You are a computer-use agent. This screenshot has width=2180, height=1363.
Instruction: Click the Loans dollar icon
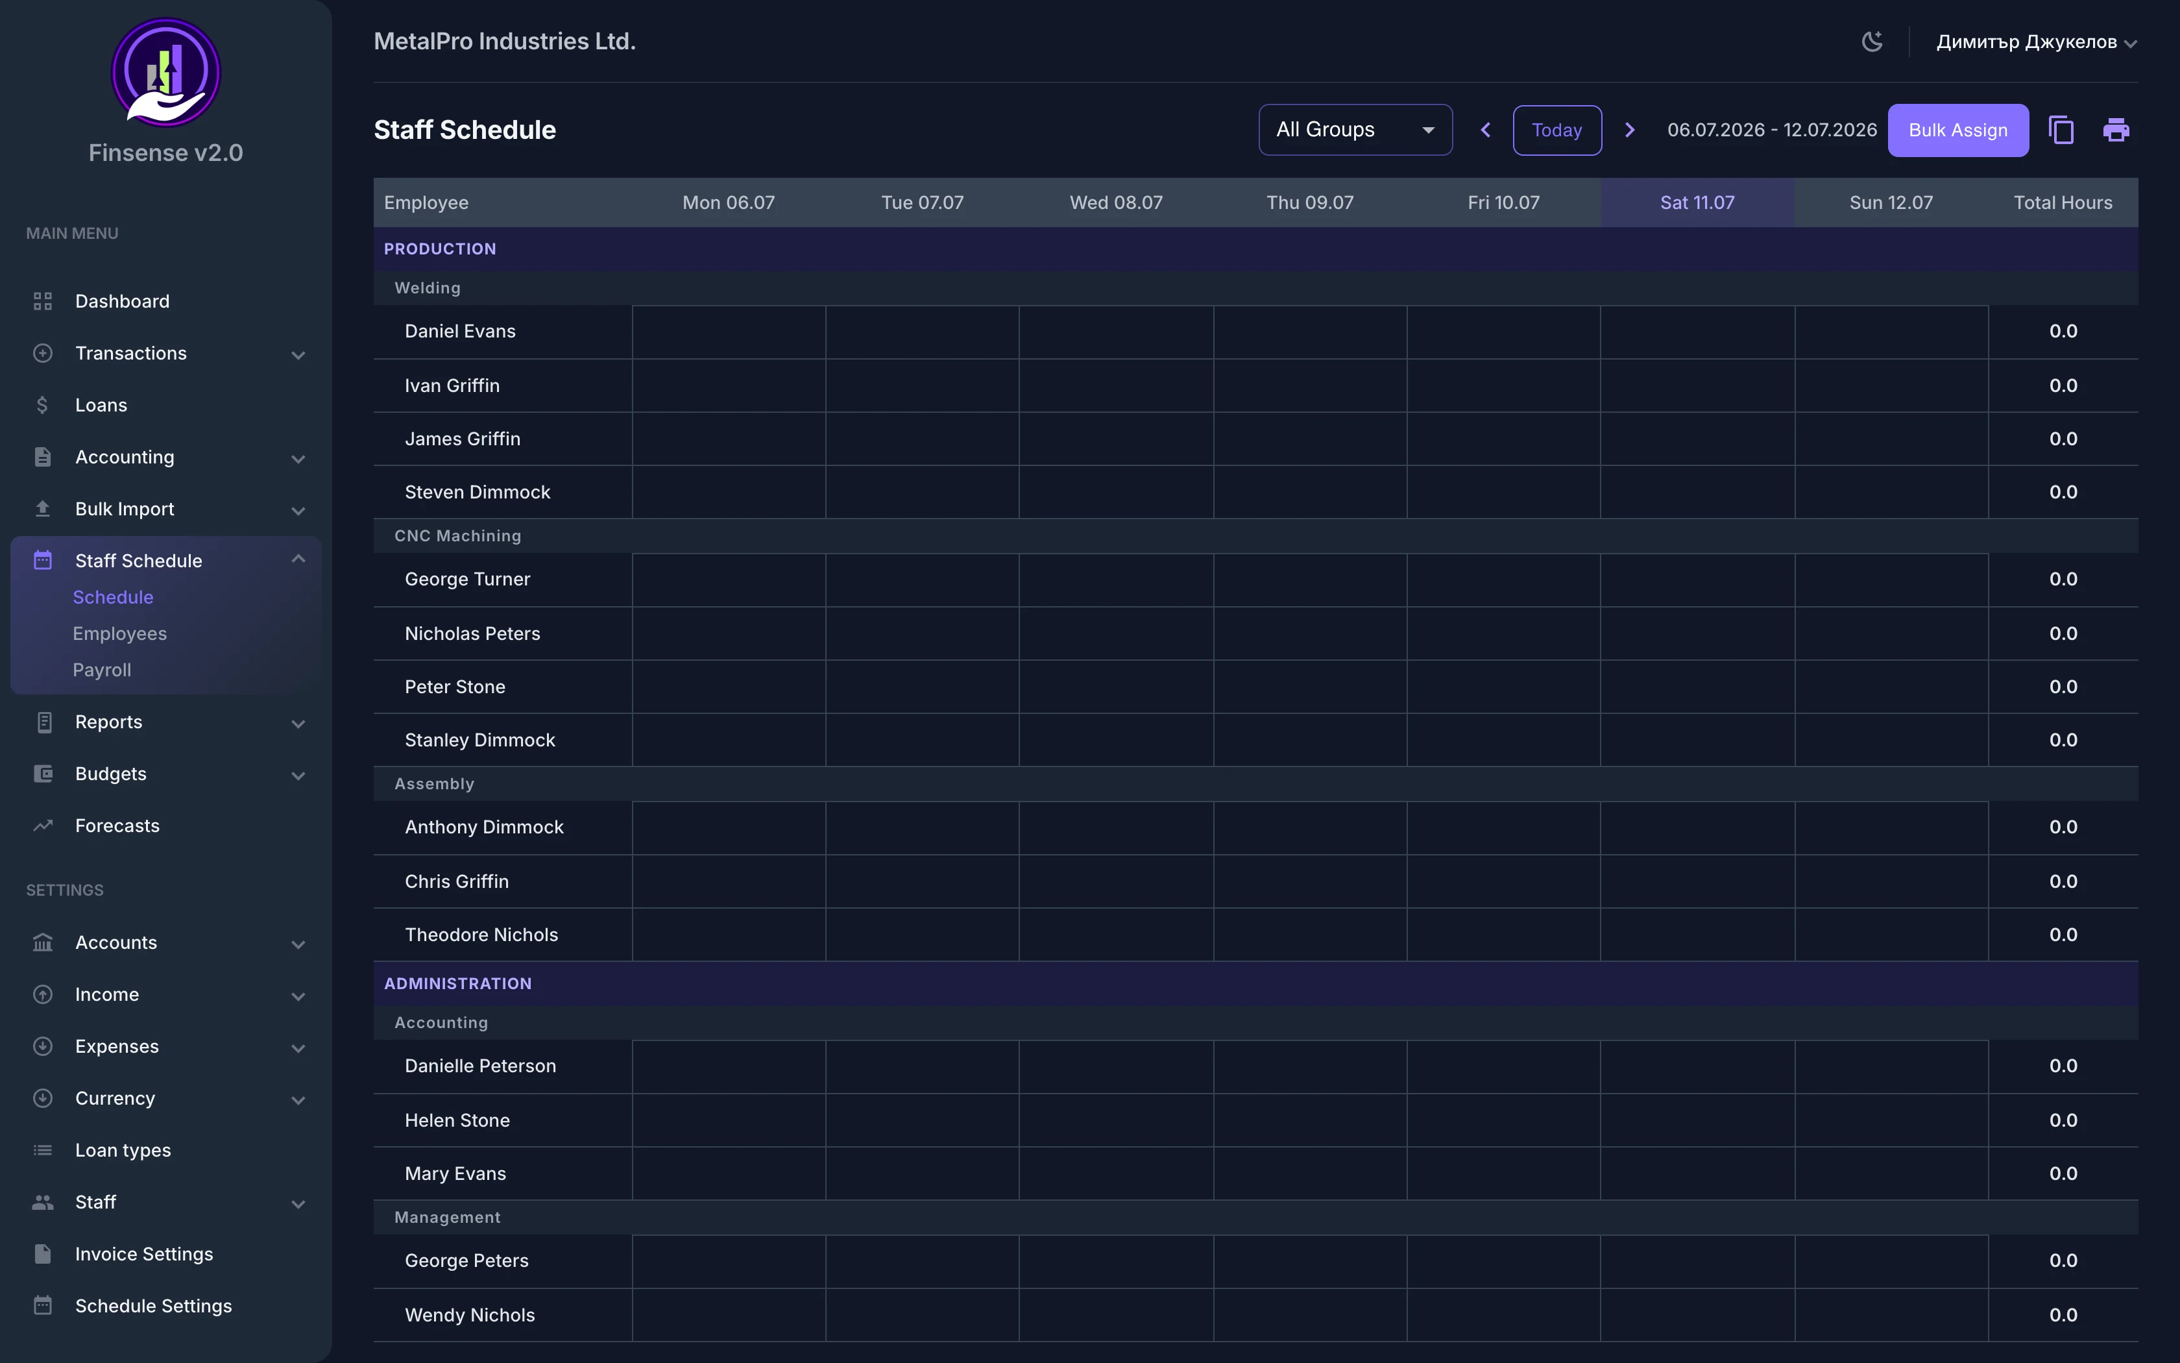42,405
